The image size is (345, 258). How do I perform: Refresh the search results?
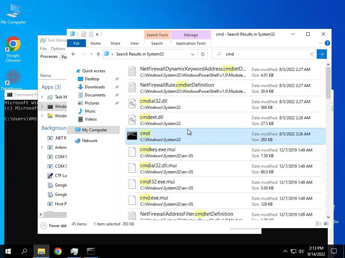(x=202, y=54)
